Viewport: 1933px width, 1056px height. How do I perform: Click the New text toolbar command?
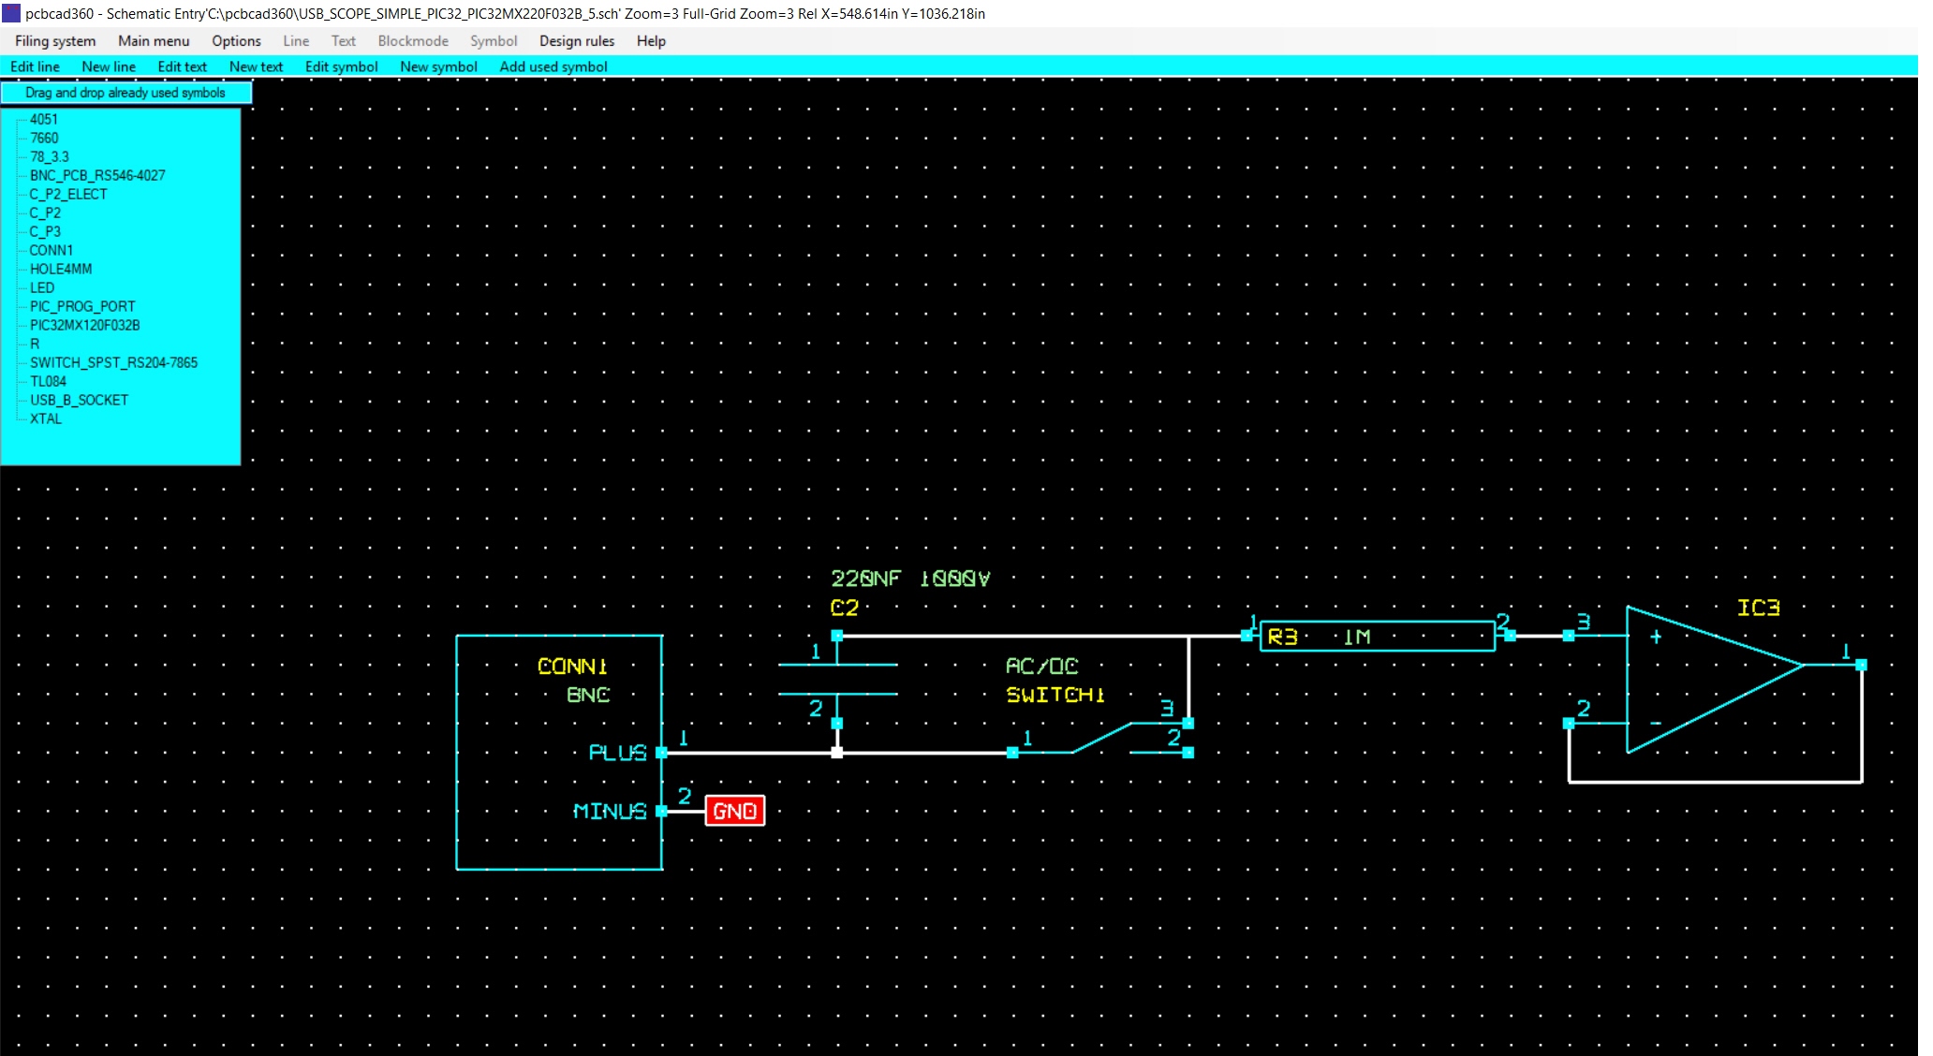point(256,66)
